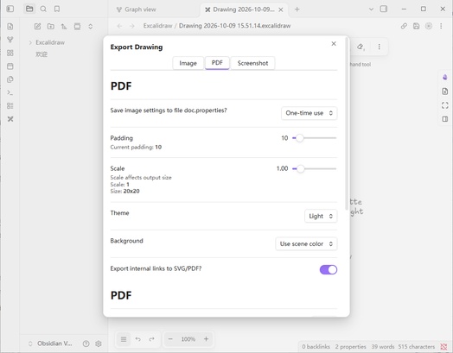453x353 pixels.
Task: Close the Drawing tab
Action: coord(280,9)
